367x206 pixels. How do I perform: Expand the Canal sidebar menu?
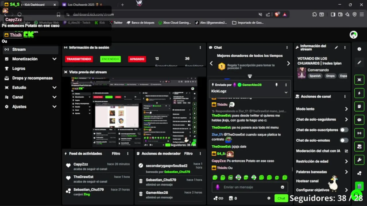click(x=54, y=97)
